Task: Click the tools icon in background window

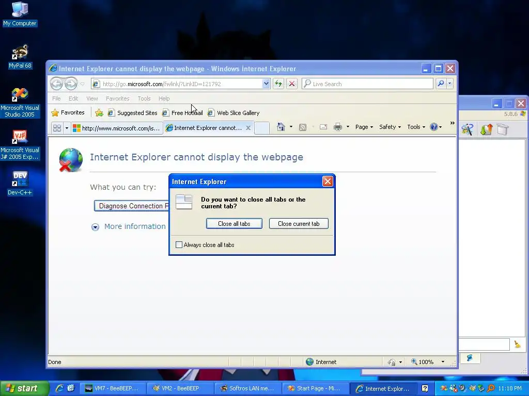Action: click(467, 129)
